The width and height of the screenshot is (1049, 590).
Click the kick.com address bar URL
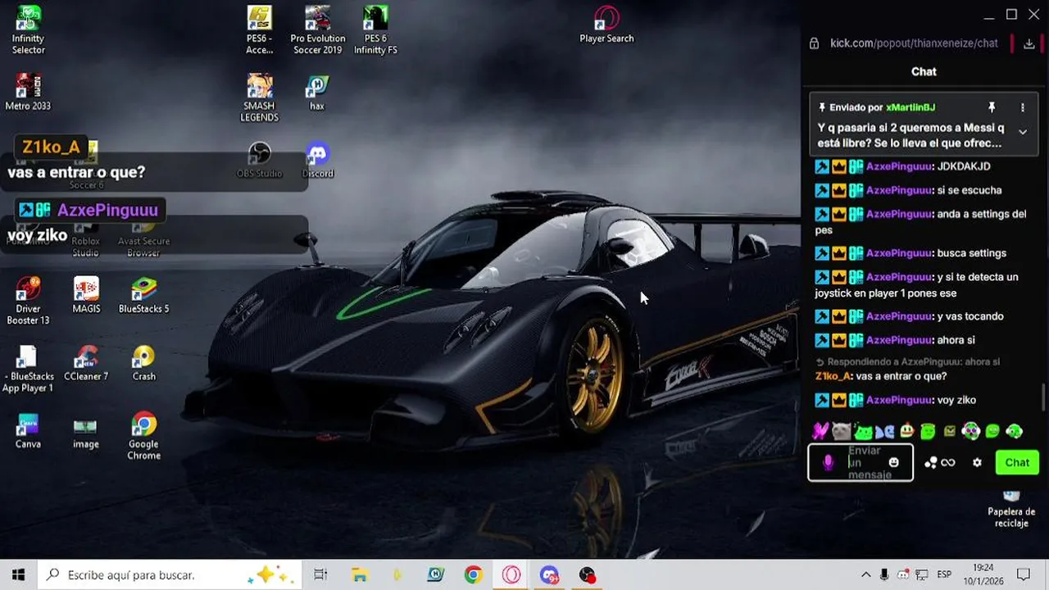[x=914, y=43]
